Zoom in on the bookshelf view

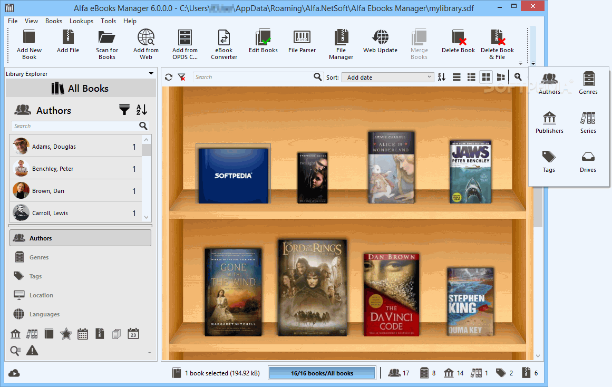pyautogui.click(x=518, y=77)
